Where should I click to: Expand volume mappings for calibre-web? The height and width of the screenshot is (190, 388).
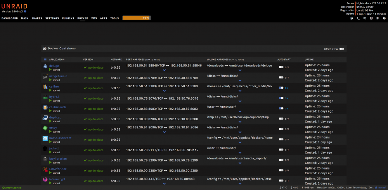point(240,112)
